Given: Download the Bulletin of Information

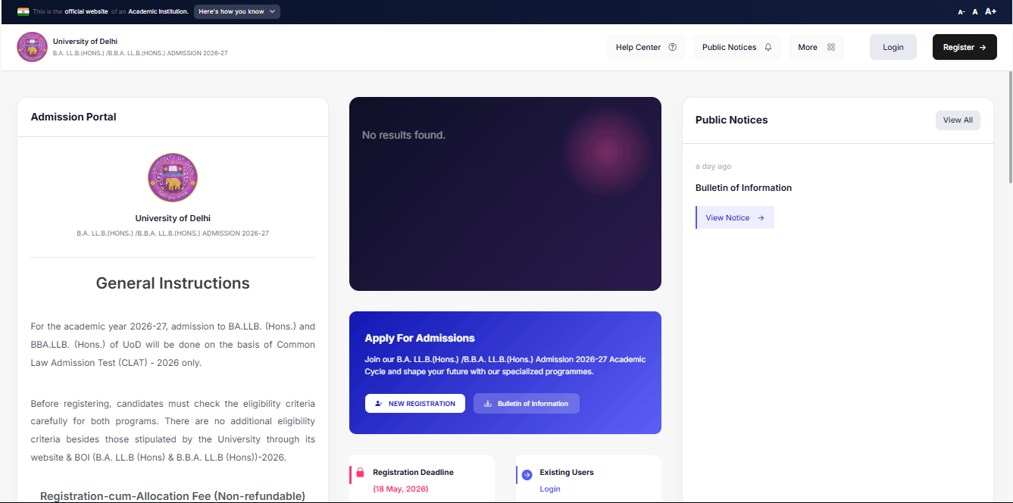Looking at the screenshot, I should point(527,403).
